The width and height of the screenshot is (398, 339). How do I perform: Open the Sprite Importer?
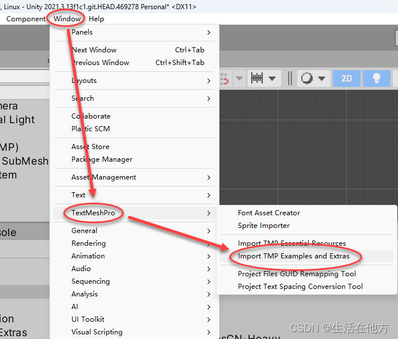tap(306, 226)
